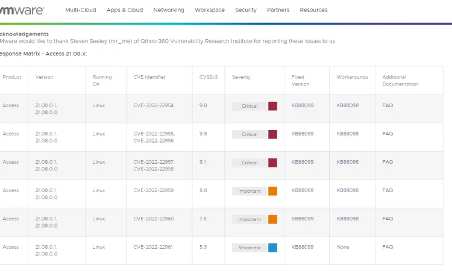Open the Workspace menu

click(x=210, y=10)
